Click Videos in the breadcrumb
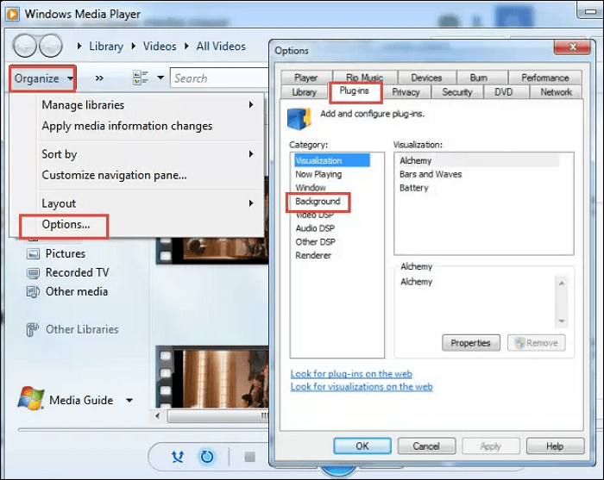The width and height of the screenshot is (604, 480). point(160,47)
